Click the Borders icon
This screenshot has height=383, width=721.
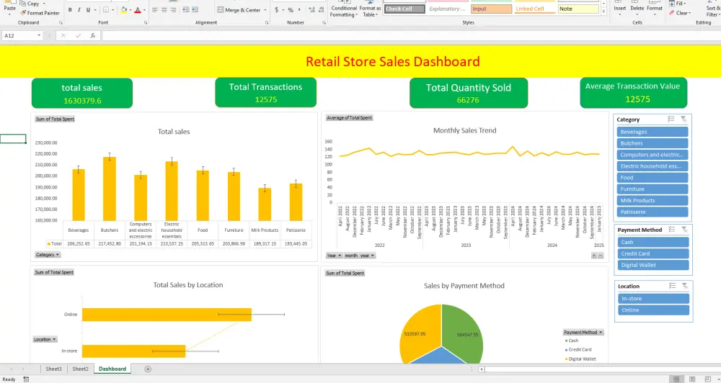tap(106, 9)
